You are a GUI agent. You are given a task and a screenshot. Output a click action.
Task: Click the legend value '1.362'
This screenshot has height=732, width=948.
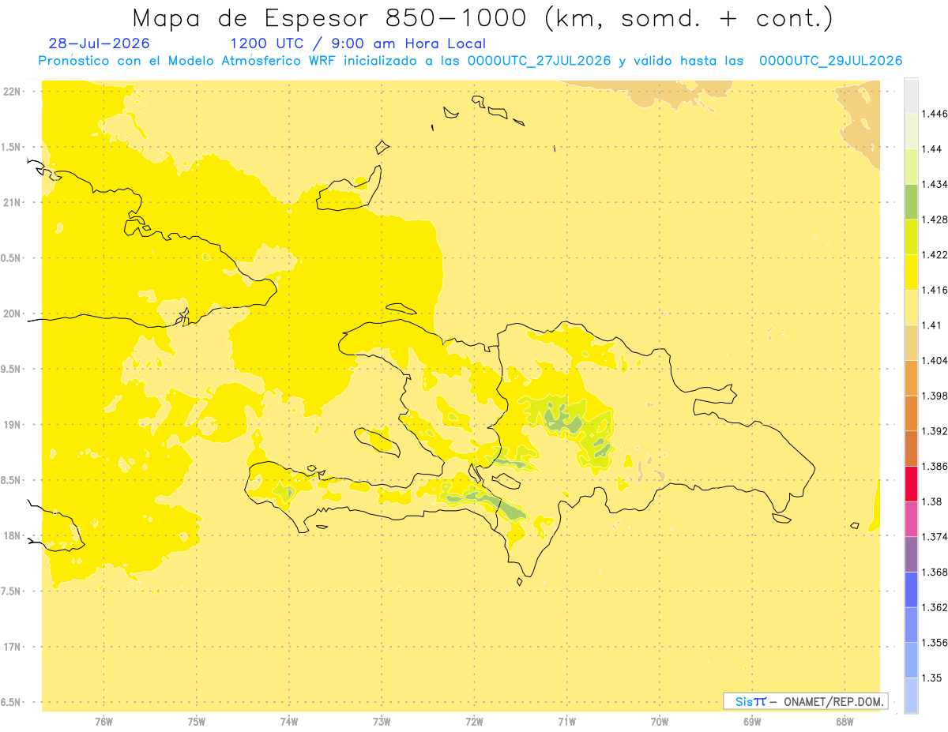click(934, 607)
